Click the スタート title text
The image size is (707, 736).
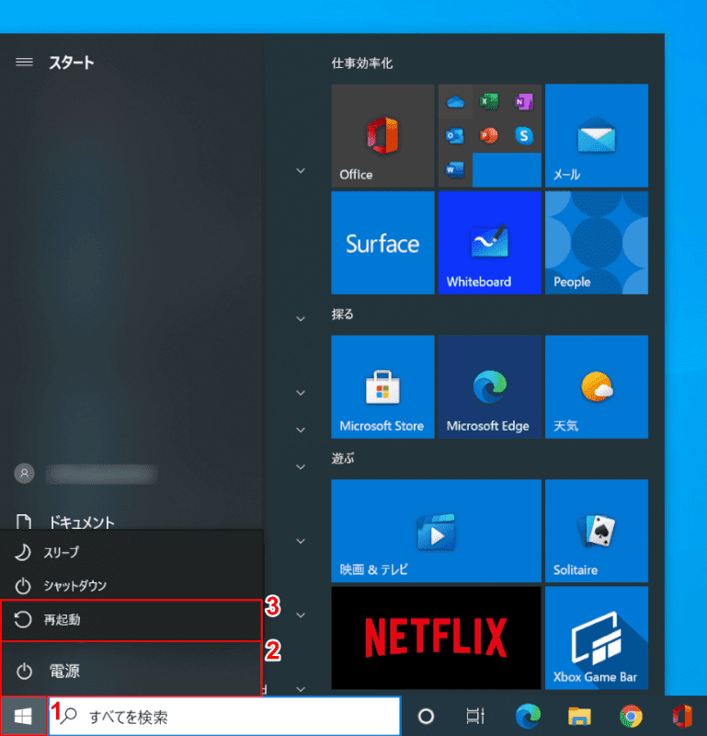72,63
